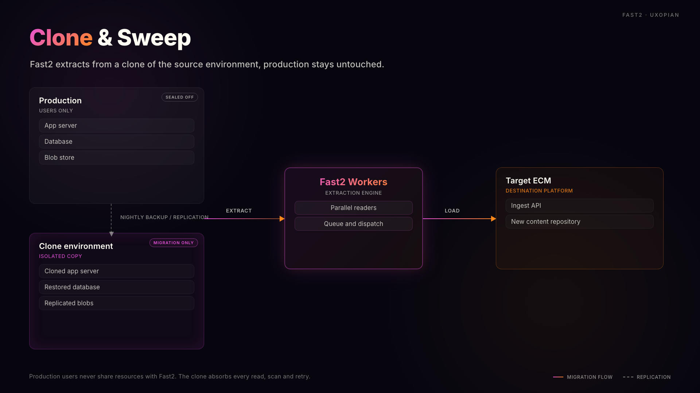Click the MIGRATION ONLY badge
The width and height of the screenshot is (700, 393).
click(x=174, y=243)
